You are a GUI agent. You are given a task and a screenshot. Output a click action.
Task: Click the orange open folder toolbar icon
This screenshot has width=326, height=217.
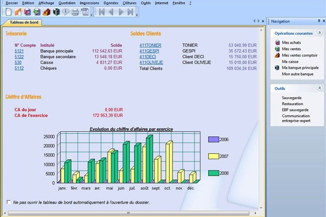click(18, 12)
